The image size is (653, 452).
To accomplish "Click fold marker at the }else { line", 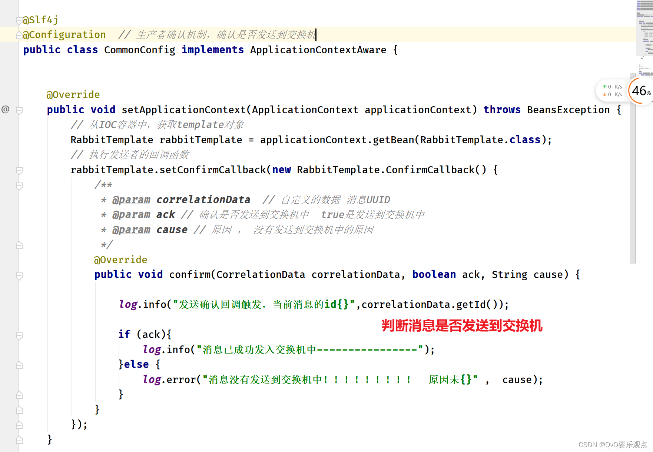I will 19,365.
